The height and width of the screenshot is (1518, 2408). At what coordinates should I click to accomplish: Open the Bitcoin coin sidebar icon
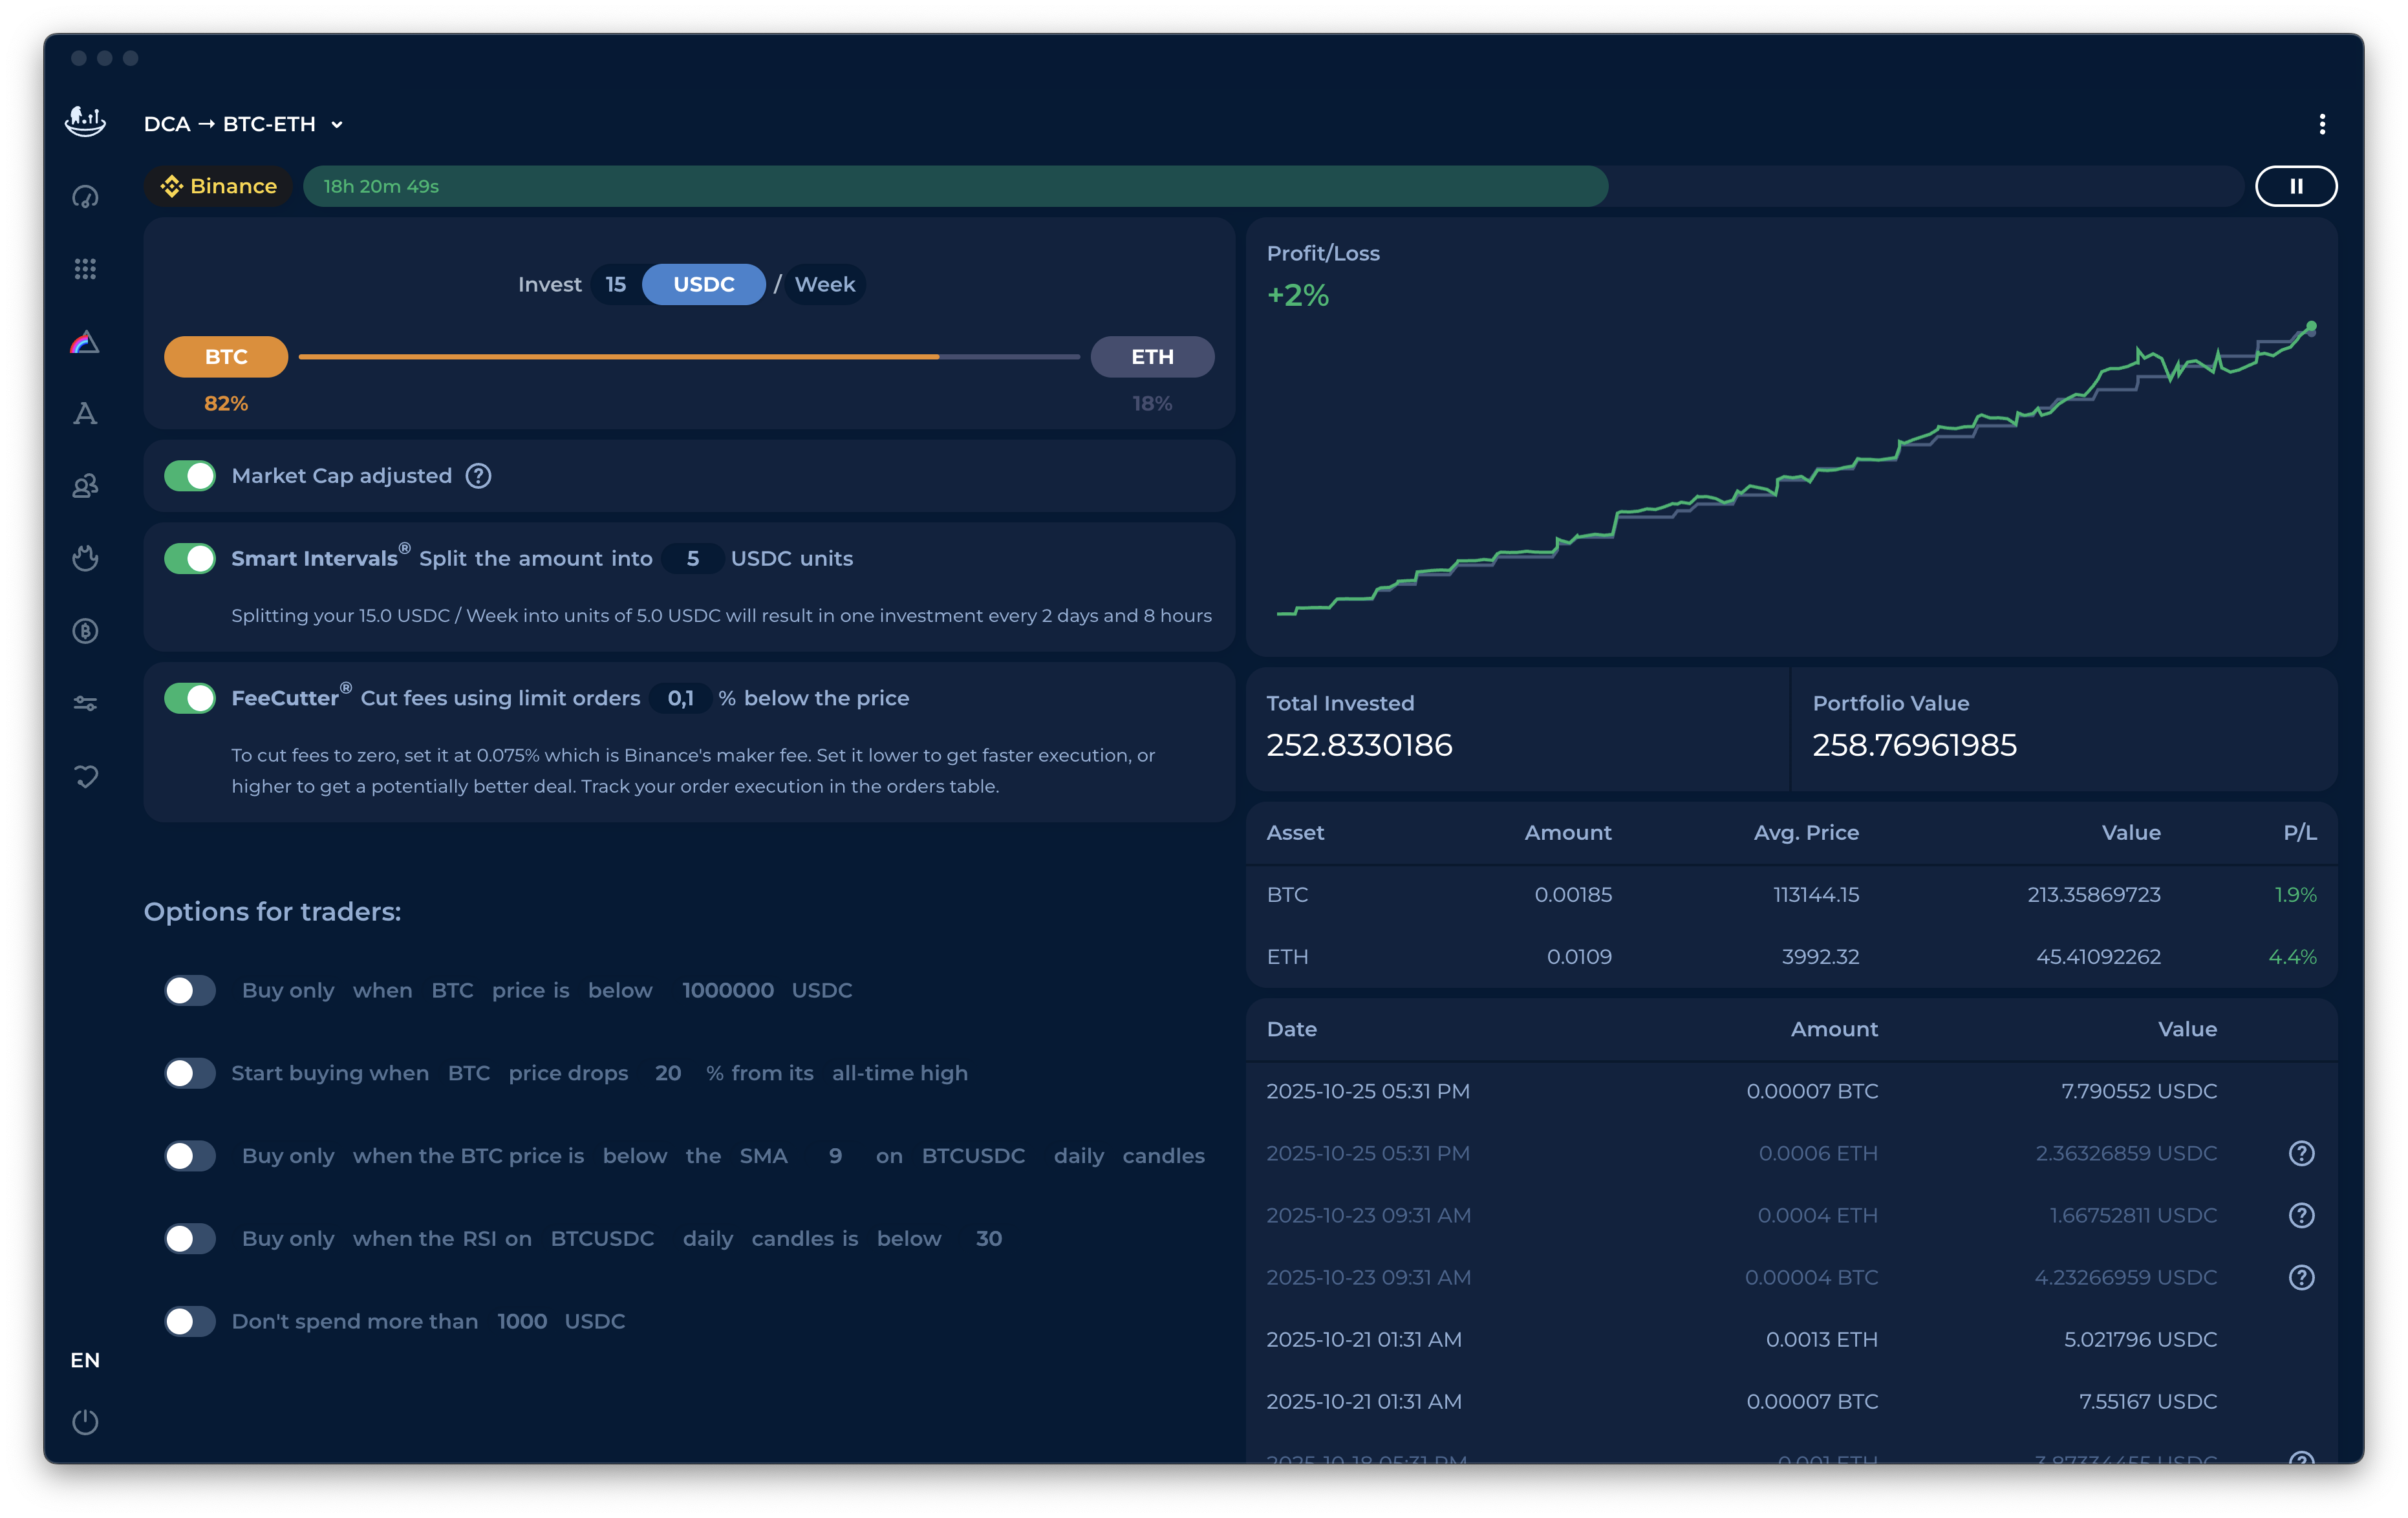pyautogui.click(x=85, y=631)
